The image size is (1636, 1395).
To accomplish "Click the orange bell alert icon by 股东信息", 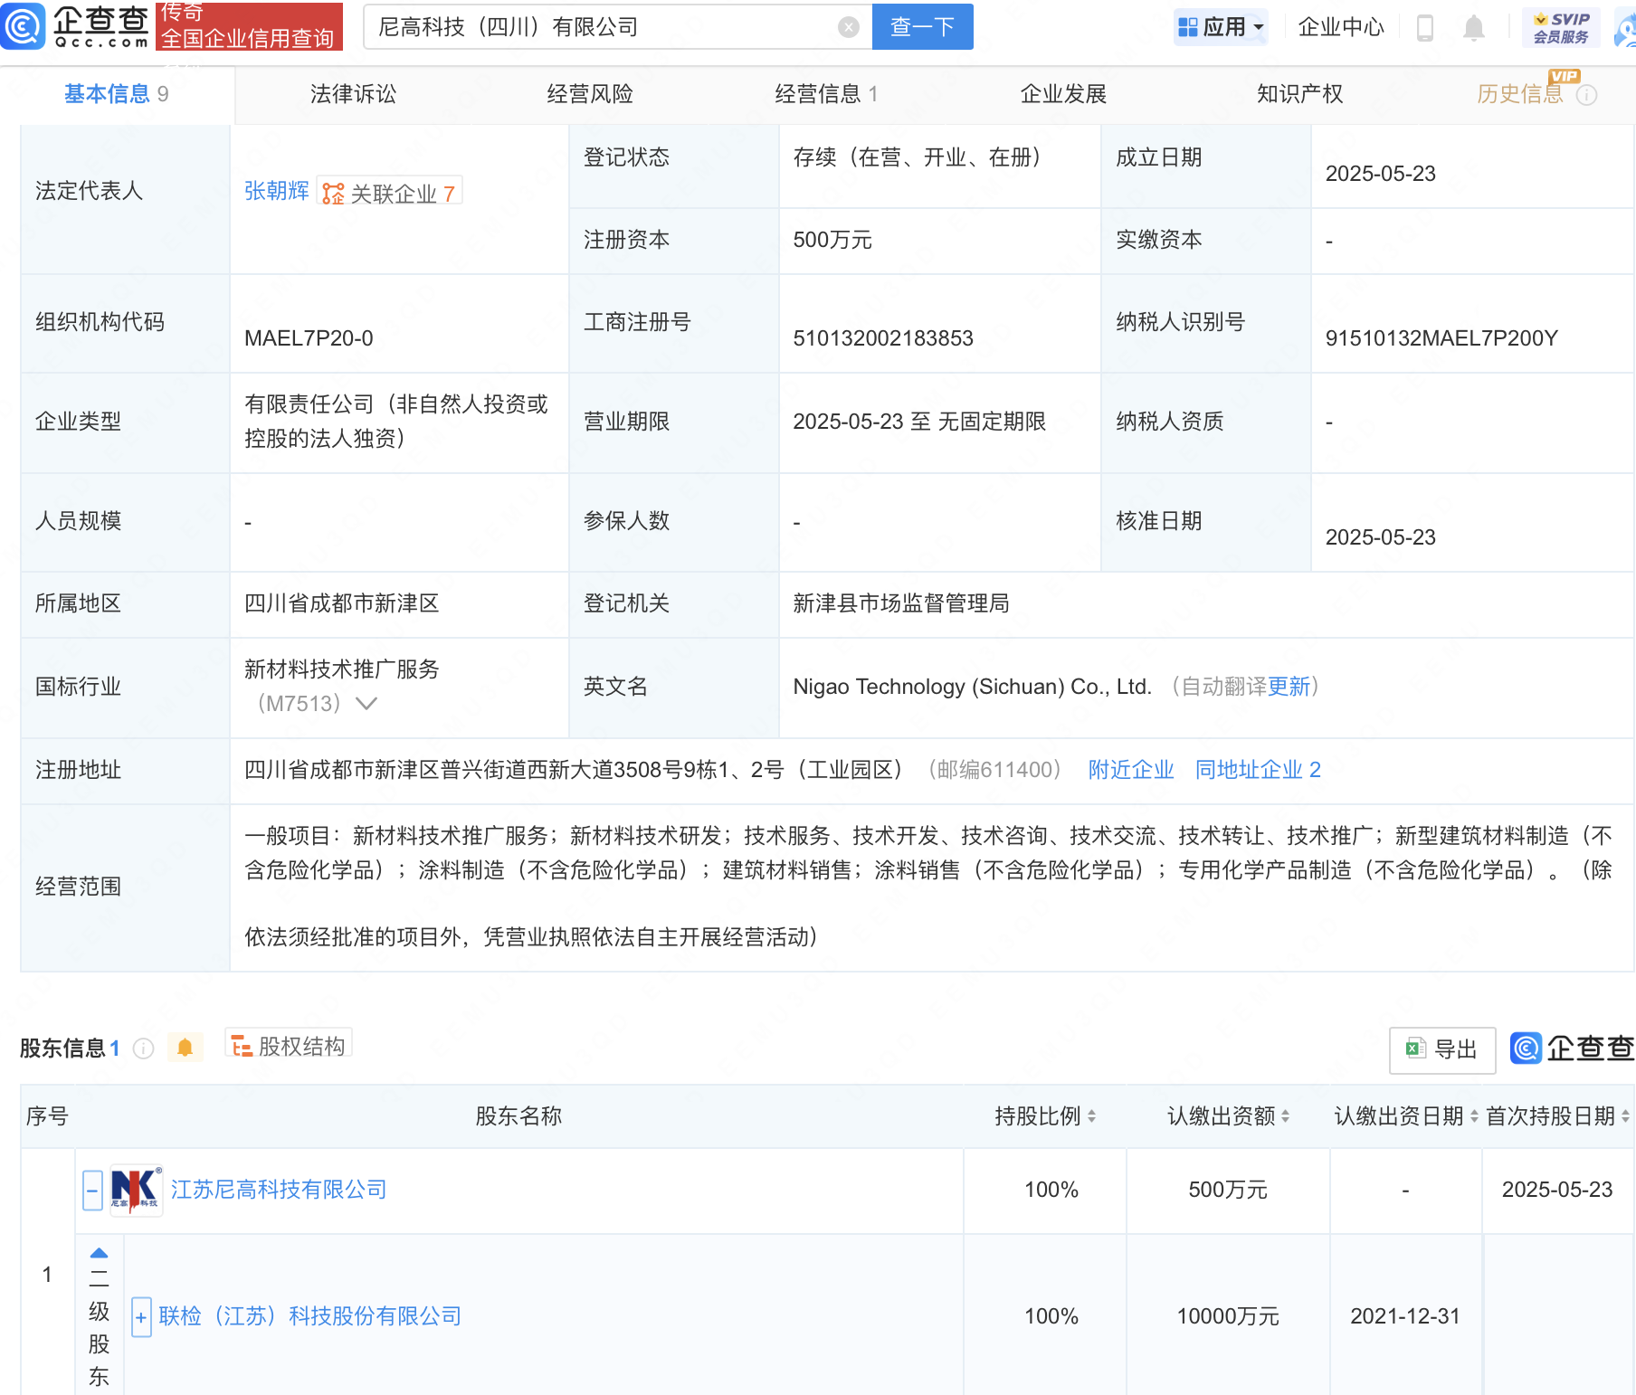I will point(185,1048).
